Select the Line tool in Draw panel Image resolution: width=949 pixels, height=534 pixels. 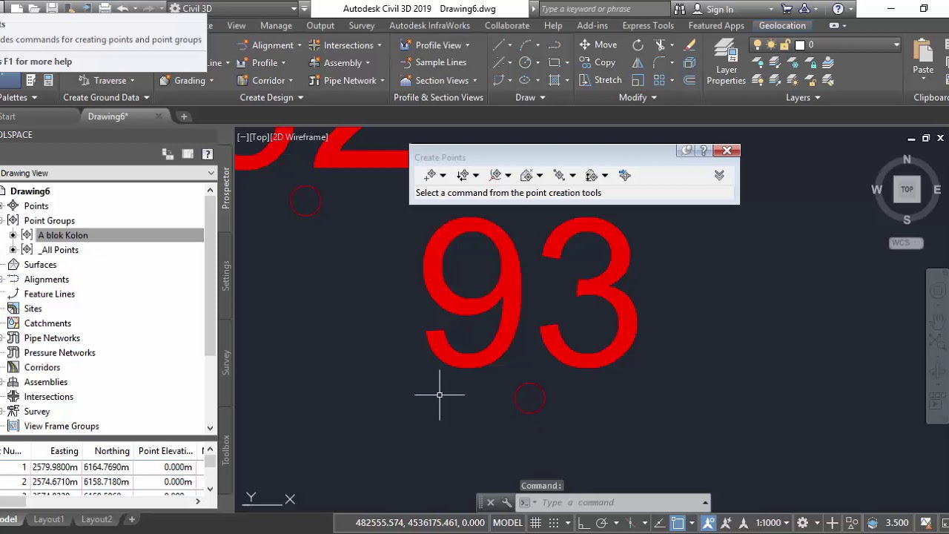point(499,44)
